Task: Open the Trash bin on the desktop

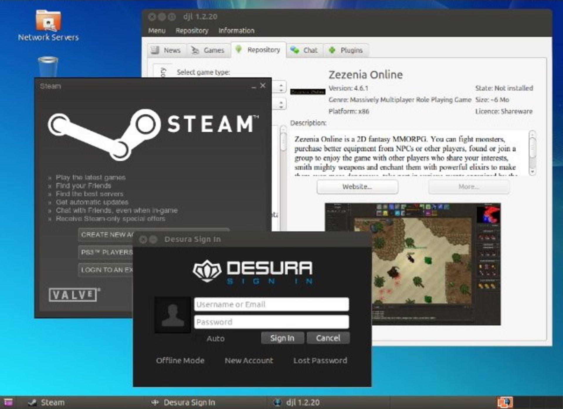Action: click(48, 66)
